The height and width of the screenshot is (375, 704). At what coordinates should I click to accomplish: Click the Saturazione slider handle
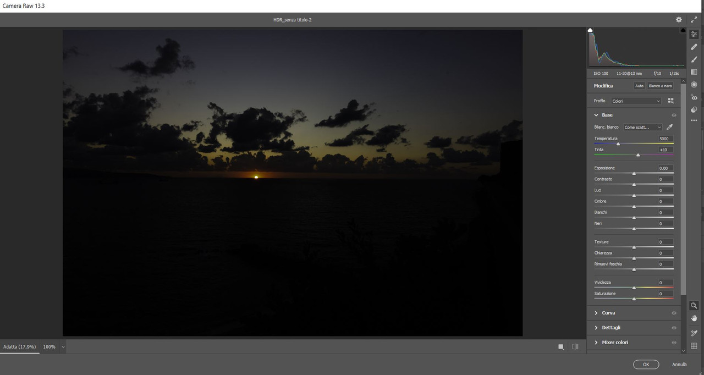click(x=634, y=299)
